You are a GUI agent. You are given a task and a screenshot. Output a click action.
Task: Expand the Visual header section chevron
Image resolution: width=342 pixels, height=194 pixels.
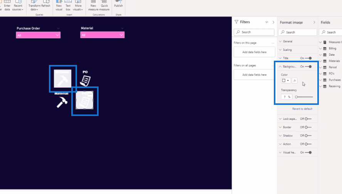[280, 153]
